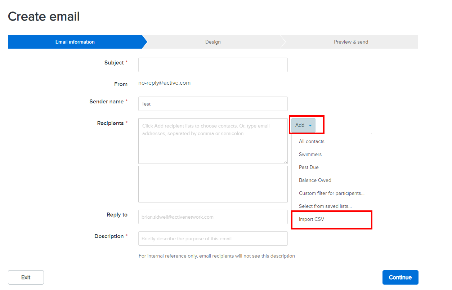
Task: Select All contacts from the list
Action: coord(312,141)
